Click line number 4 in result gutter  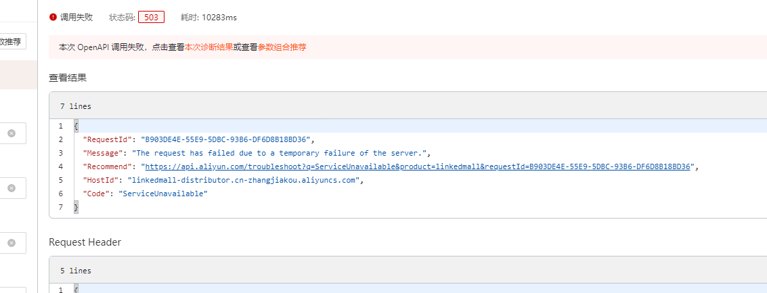[x=60, y=166]
